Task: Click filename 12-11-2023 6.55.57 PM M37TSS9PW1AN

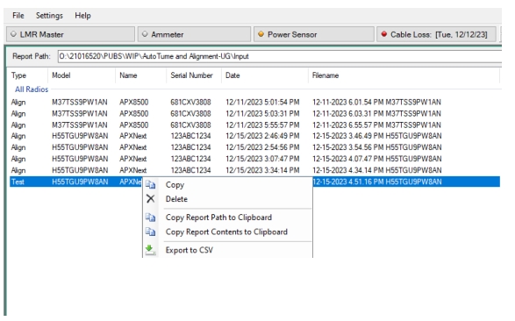Action: 376,125
